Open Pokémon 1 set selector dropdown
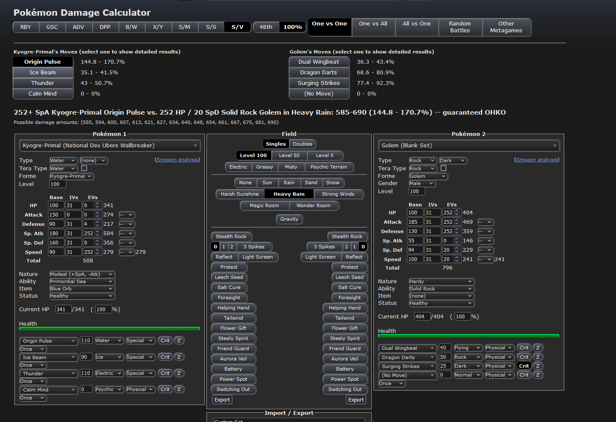The height and width of the screenshot is (422, 616). [x=110, y=146]
